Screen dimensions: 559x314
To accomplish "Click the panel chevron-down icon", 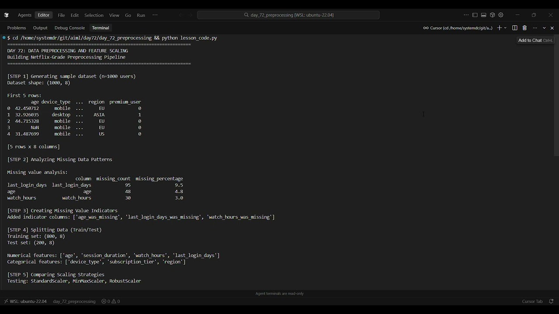I will tap(544, 28).
